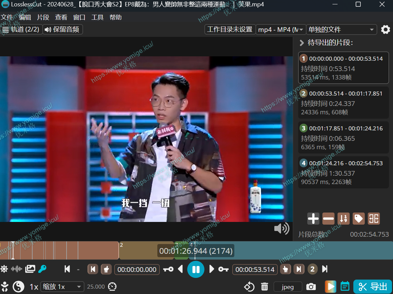Open the 工具 menu
The width and height of the screenshot is (393, 294).
[97, 17]
